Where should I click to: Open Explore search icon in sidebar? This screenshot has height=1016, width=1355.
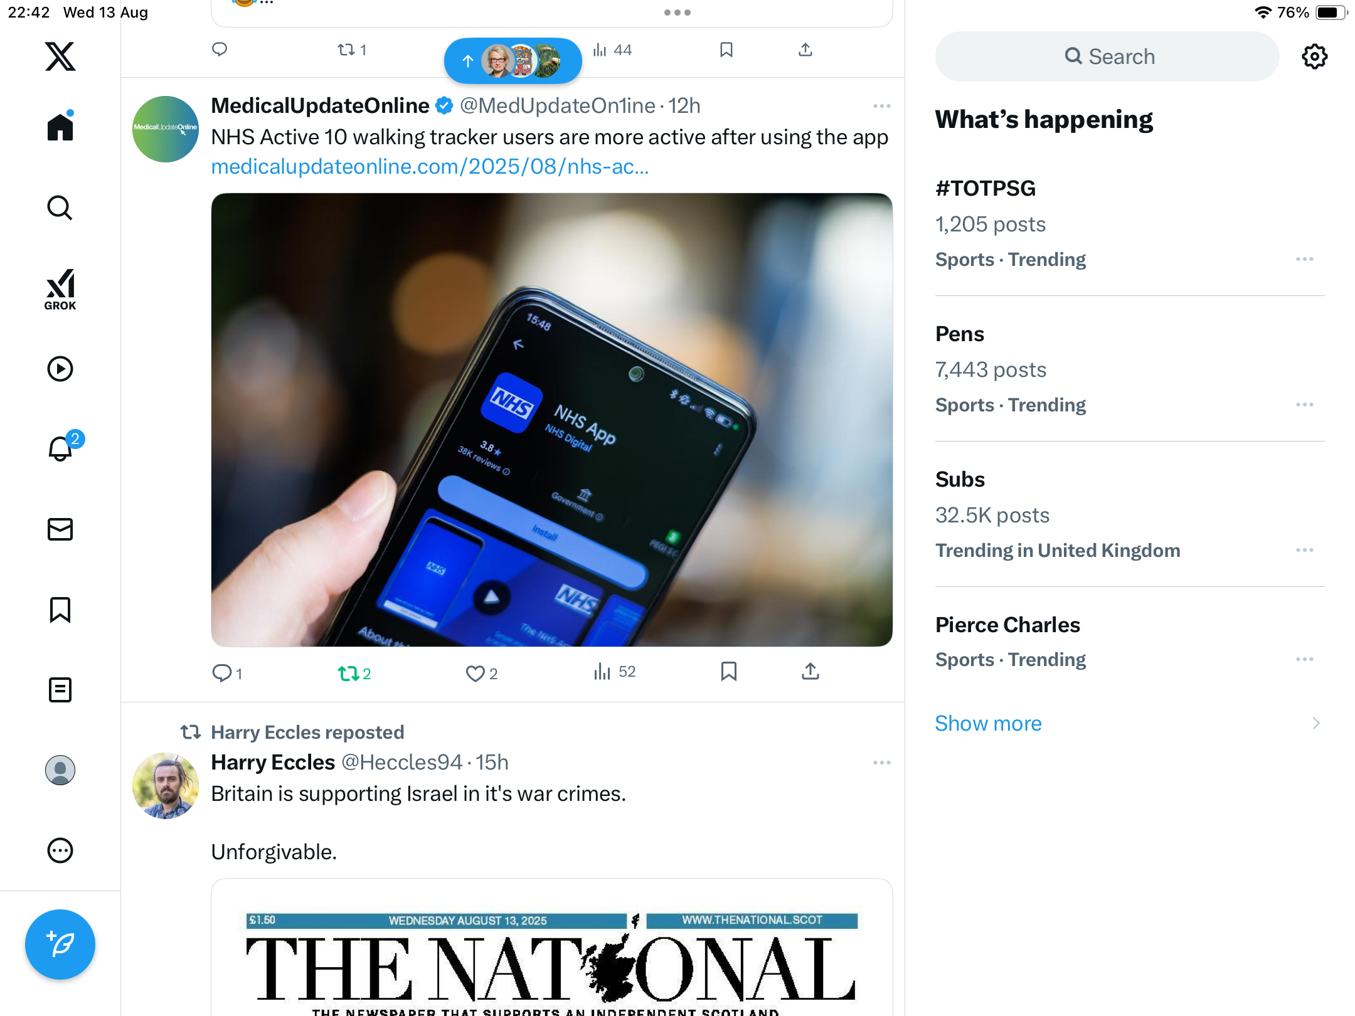[60, 208]
